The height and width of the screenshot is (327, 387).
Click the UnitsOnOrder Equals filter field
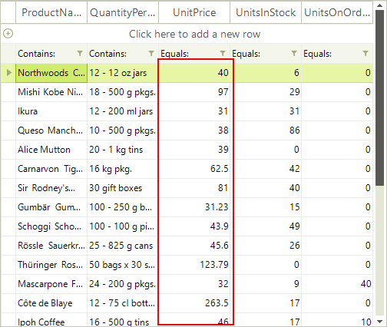pyautogui.click(x=337, y=54)
